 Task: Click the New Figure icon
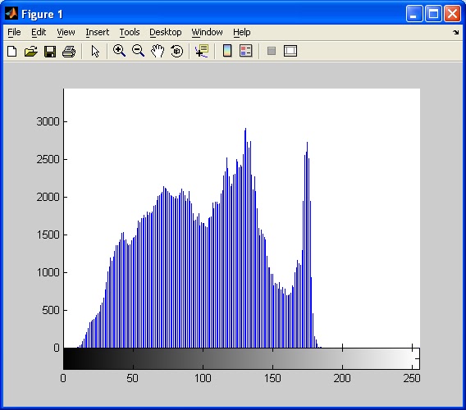click(x=11, y=51)
